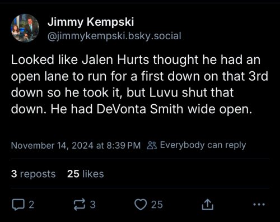The image size is (280, 222).
Task: Click the Everybody can reply label
Action: [203, 145]
